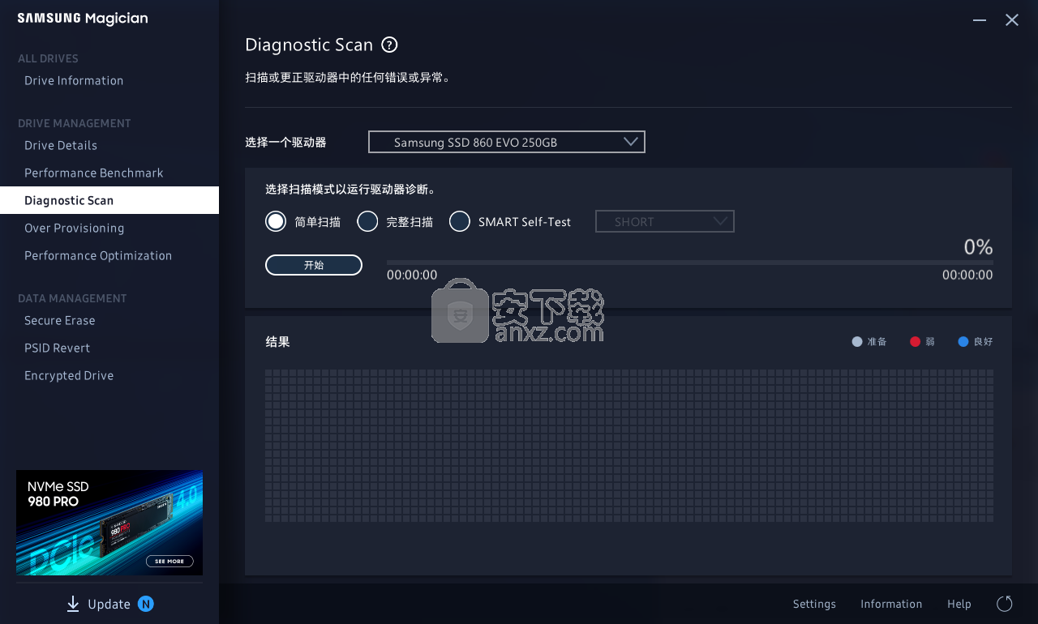
Task: Click the NVMe SSD 980 PRO banner
Action: (109, 523)
